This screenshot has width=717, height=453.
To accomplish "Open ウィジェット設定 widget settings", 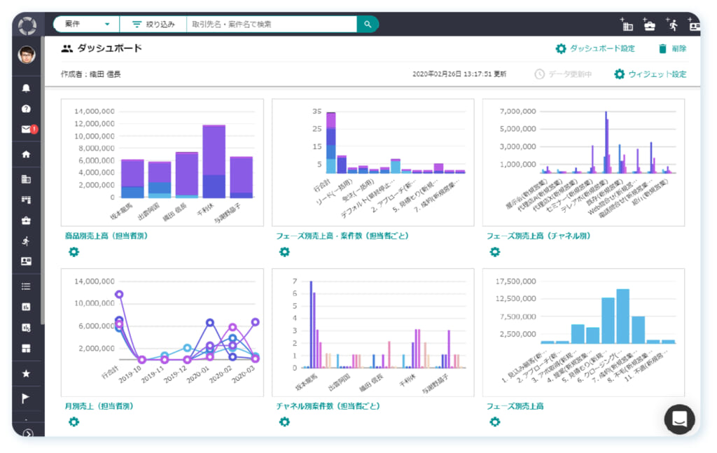I will [x=650, y=74].
